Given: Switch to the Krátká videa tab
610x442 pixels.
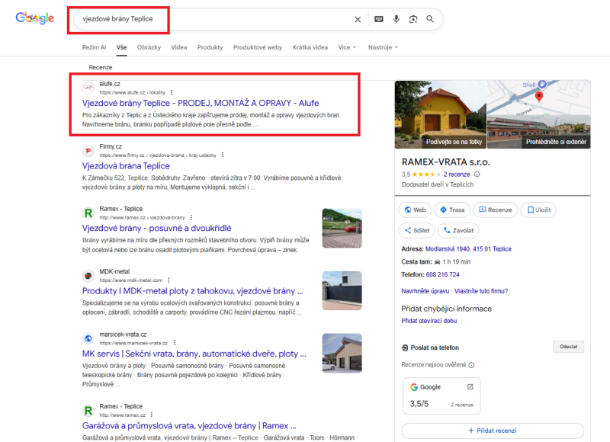Looking at the screenshot, I should pos(310,47).
